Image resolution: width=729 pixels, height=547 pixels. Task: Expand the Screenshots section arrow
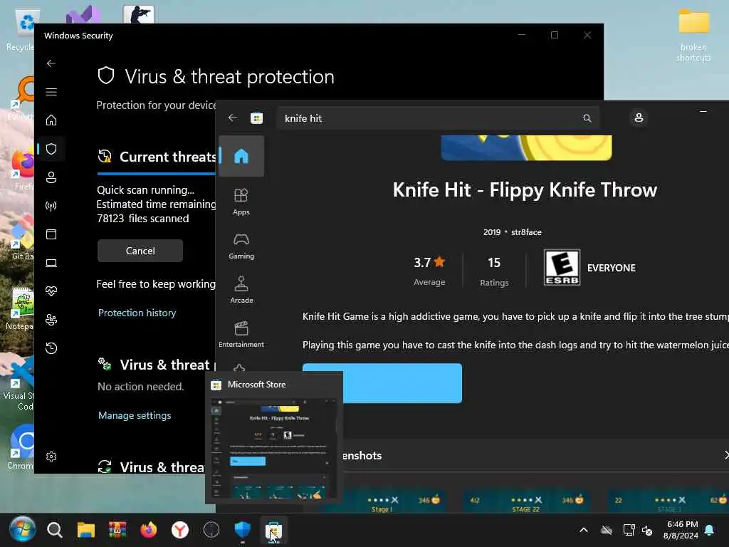(x=725, y=455)
